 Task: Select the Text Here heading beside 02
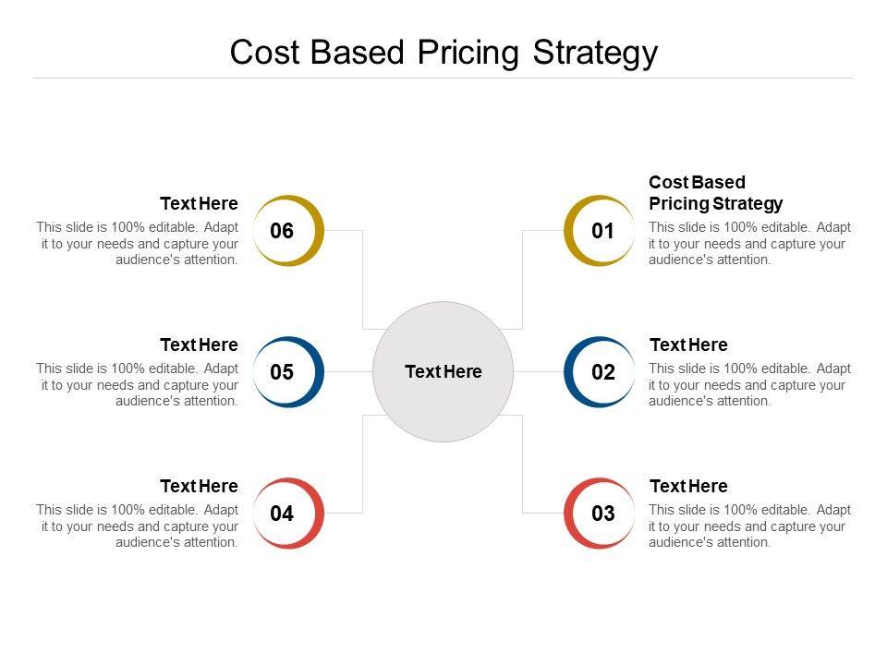(x=688, y=345)
